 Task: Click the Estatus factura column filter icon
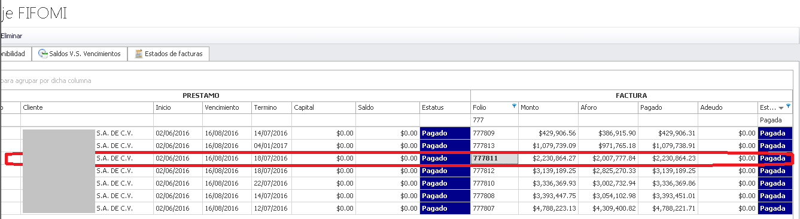click(788, 106)
